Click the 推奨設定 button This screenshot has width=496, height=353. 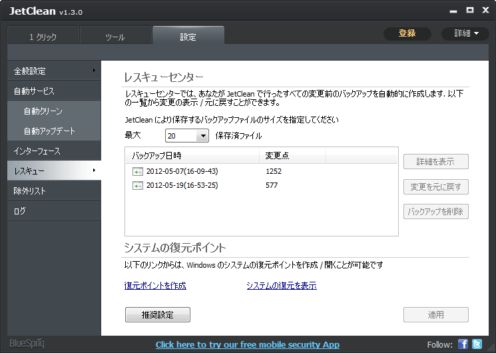coord(158,314)
